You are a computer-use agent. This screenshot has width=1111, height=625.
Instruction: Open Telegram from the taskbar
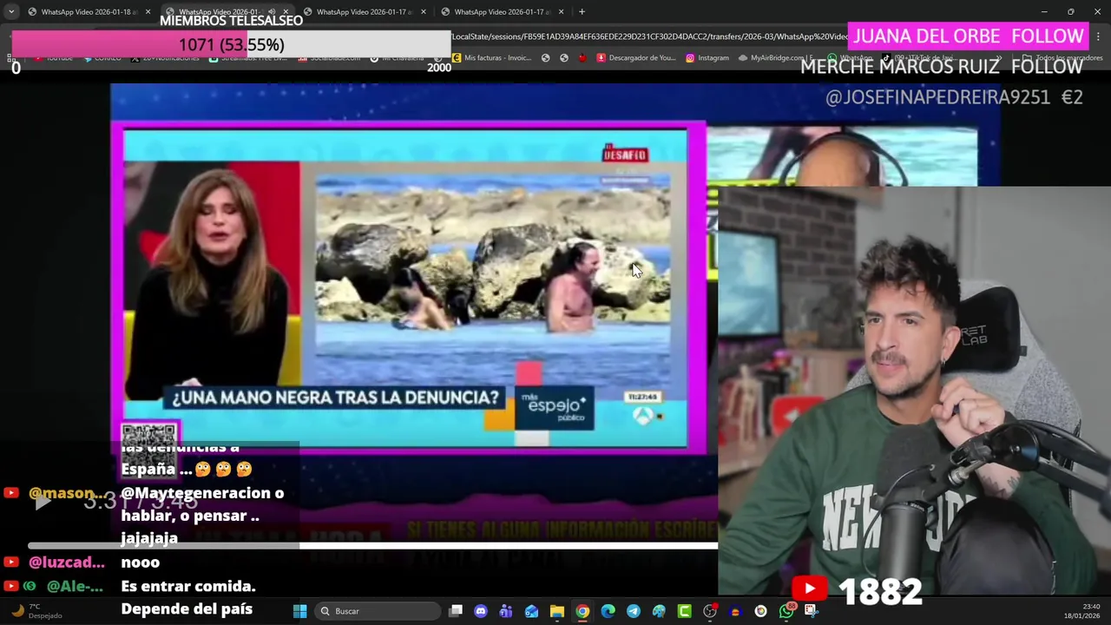tap(634, 611)
